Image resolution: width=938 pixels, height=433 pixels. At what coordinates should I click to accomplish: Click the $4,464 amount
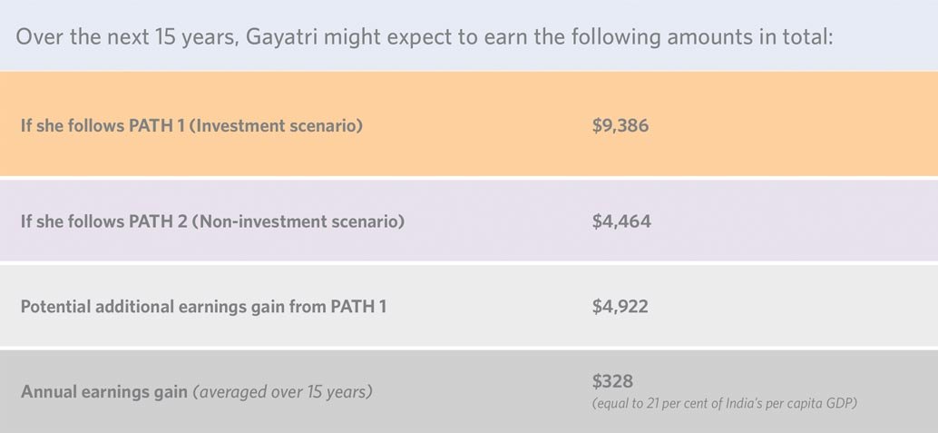621,221
